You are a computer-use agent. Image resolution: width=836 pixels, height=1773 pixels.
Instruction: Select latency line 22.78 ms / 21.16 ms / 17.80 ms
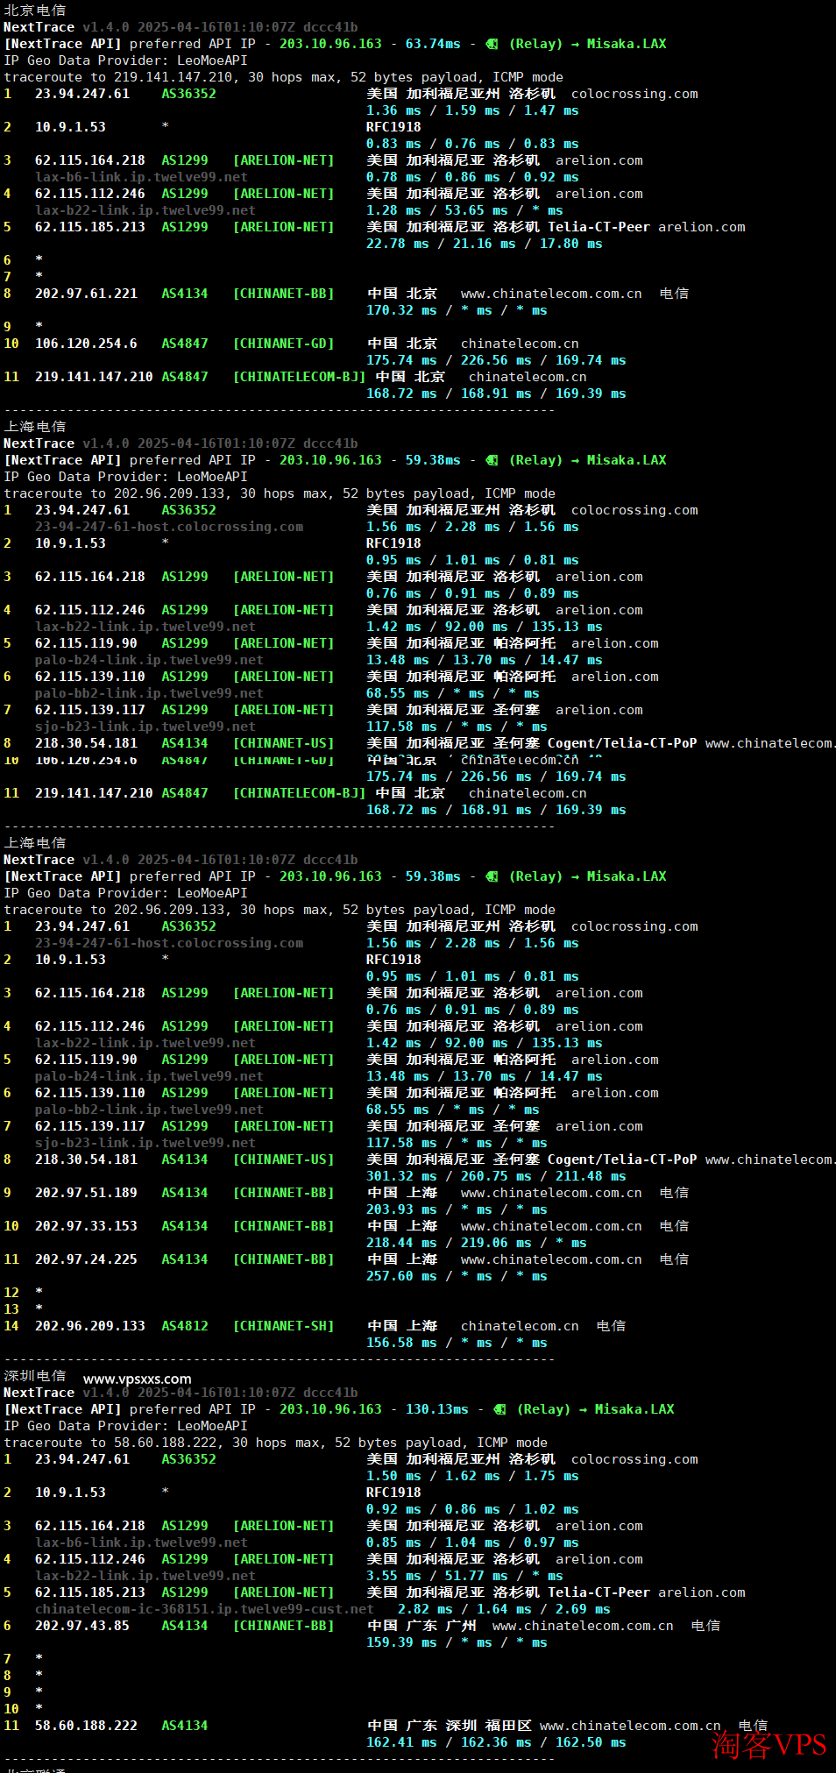pos(484,244)
